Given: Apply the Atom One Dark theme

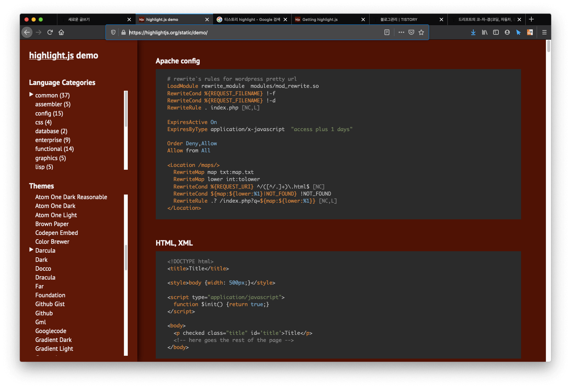Looking at the screenshot, I should pyautogui.click(x=55, y=206).
